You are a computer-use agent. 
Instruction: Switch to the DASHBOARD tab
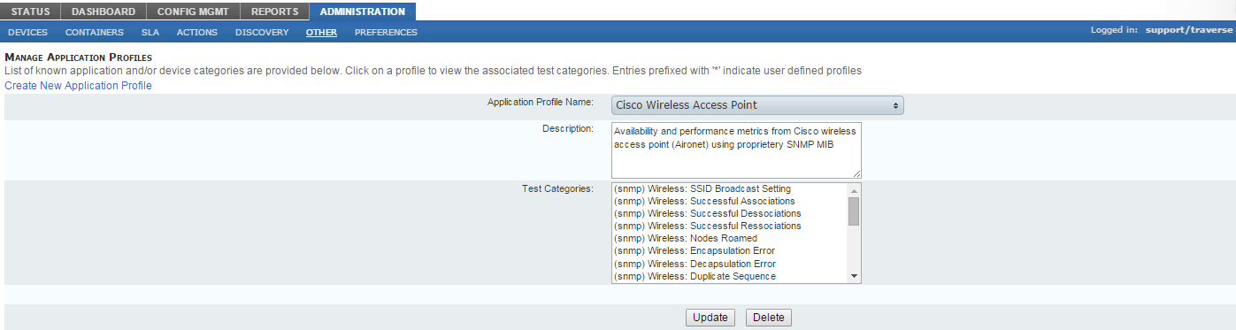coord(104,12)
